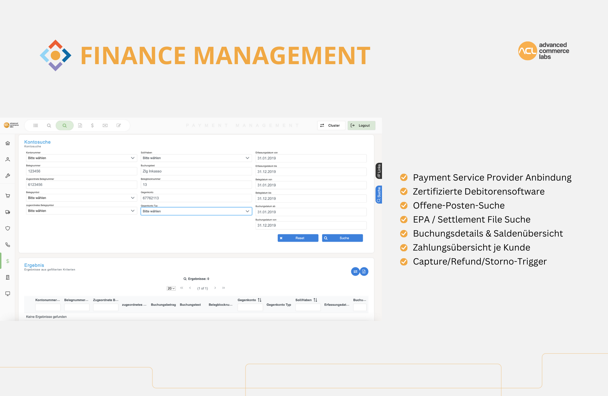
Task: Open the shopping cart sidebar icon
Action: pos(8,196)
